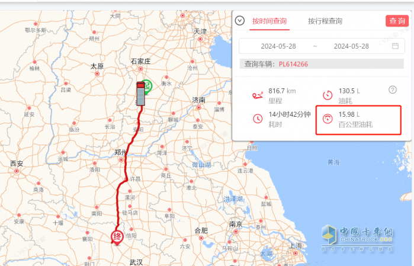Click the 15.98 L fuel per 100km value
Viewport: 414px width, 266px height.
(x=349, y=114)
